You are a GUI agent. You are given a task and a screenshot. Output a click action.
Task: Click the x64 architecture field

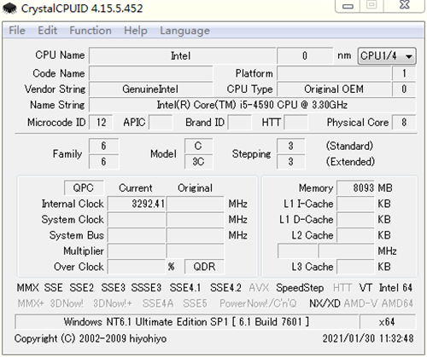pyautogui.click(x=387, y=322)
